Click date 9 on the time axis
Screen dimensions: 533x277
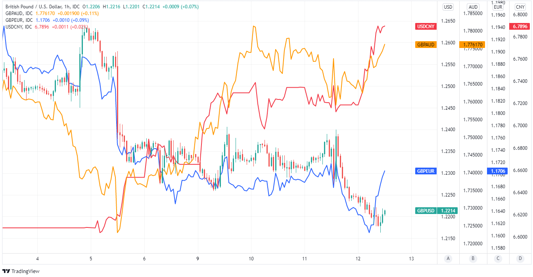(x=197, y=259)
